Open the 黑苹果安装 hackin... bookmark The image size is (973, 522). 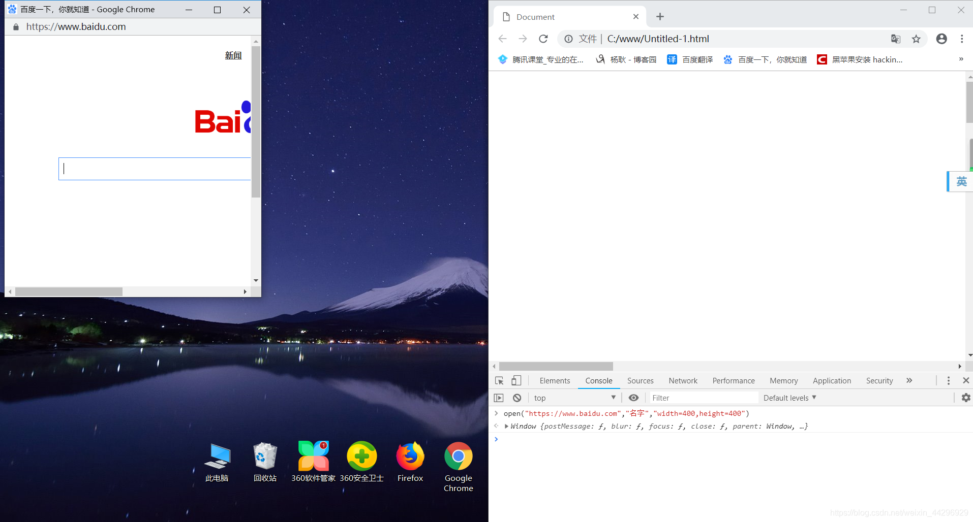coord(860,59)
